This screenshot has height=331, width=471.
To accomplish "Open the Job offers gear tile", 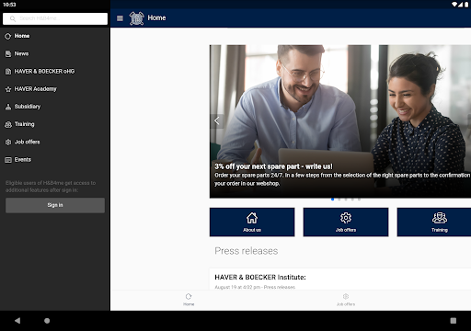I will (x=346, y=223).
